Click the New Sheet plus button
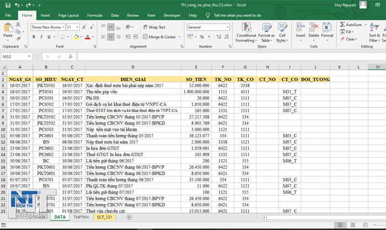 (x=129, y=217)
